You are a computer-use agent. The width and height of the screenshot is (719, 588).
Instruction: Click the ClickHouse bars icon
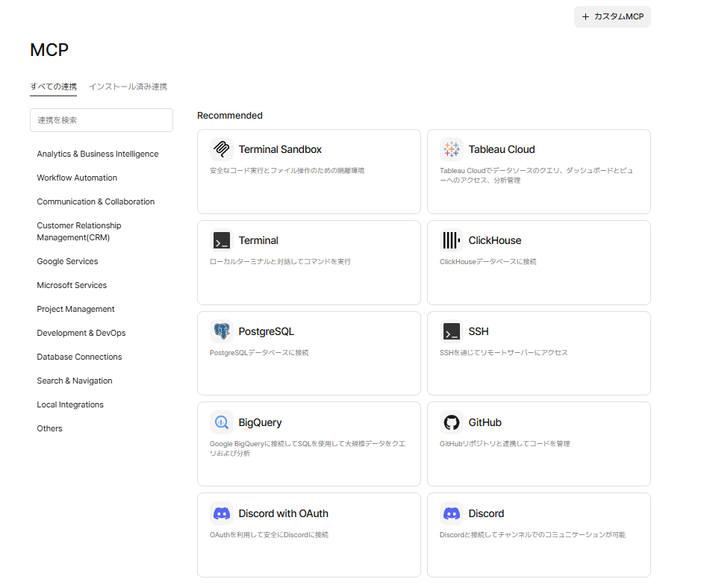click(x=451, y=240)
